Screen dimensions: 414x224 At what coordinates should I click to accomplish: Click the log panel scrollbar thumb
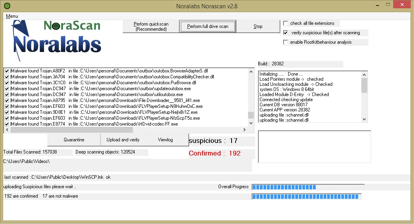(x=364, y=85)
